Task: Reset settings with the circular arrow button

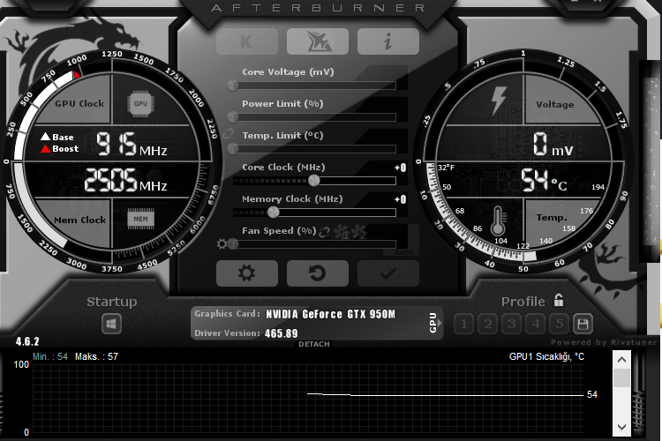Action: pos(318,273)
